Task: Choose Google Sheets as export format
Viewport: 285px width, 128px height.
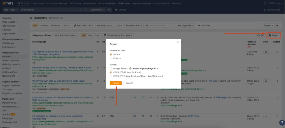Action: coord(111,68)
